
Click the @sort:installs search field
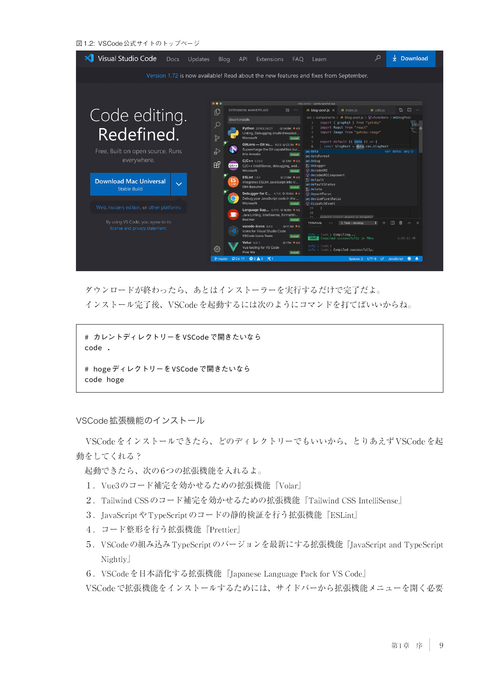264,120
